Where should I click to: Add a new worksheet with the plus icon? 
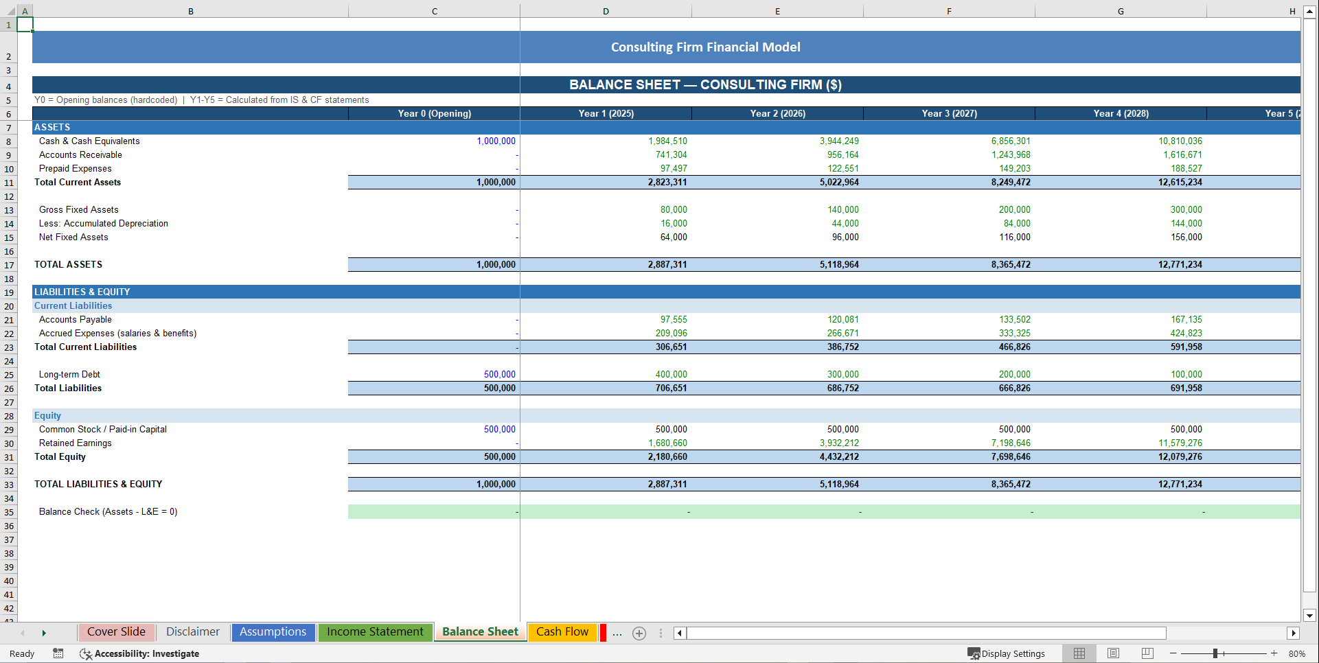point(639,633)
